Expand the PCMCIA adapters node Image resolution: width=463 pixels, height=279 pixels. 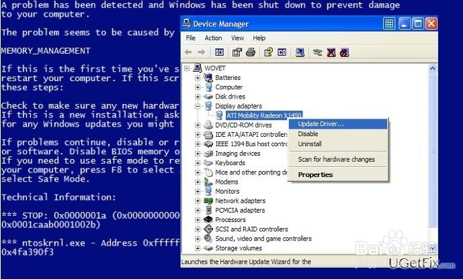198,211
